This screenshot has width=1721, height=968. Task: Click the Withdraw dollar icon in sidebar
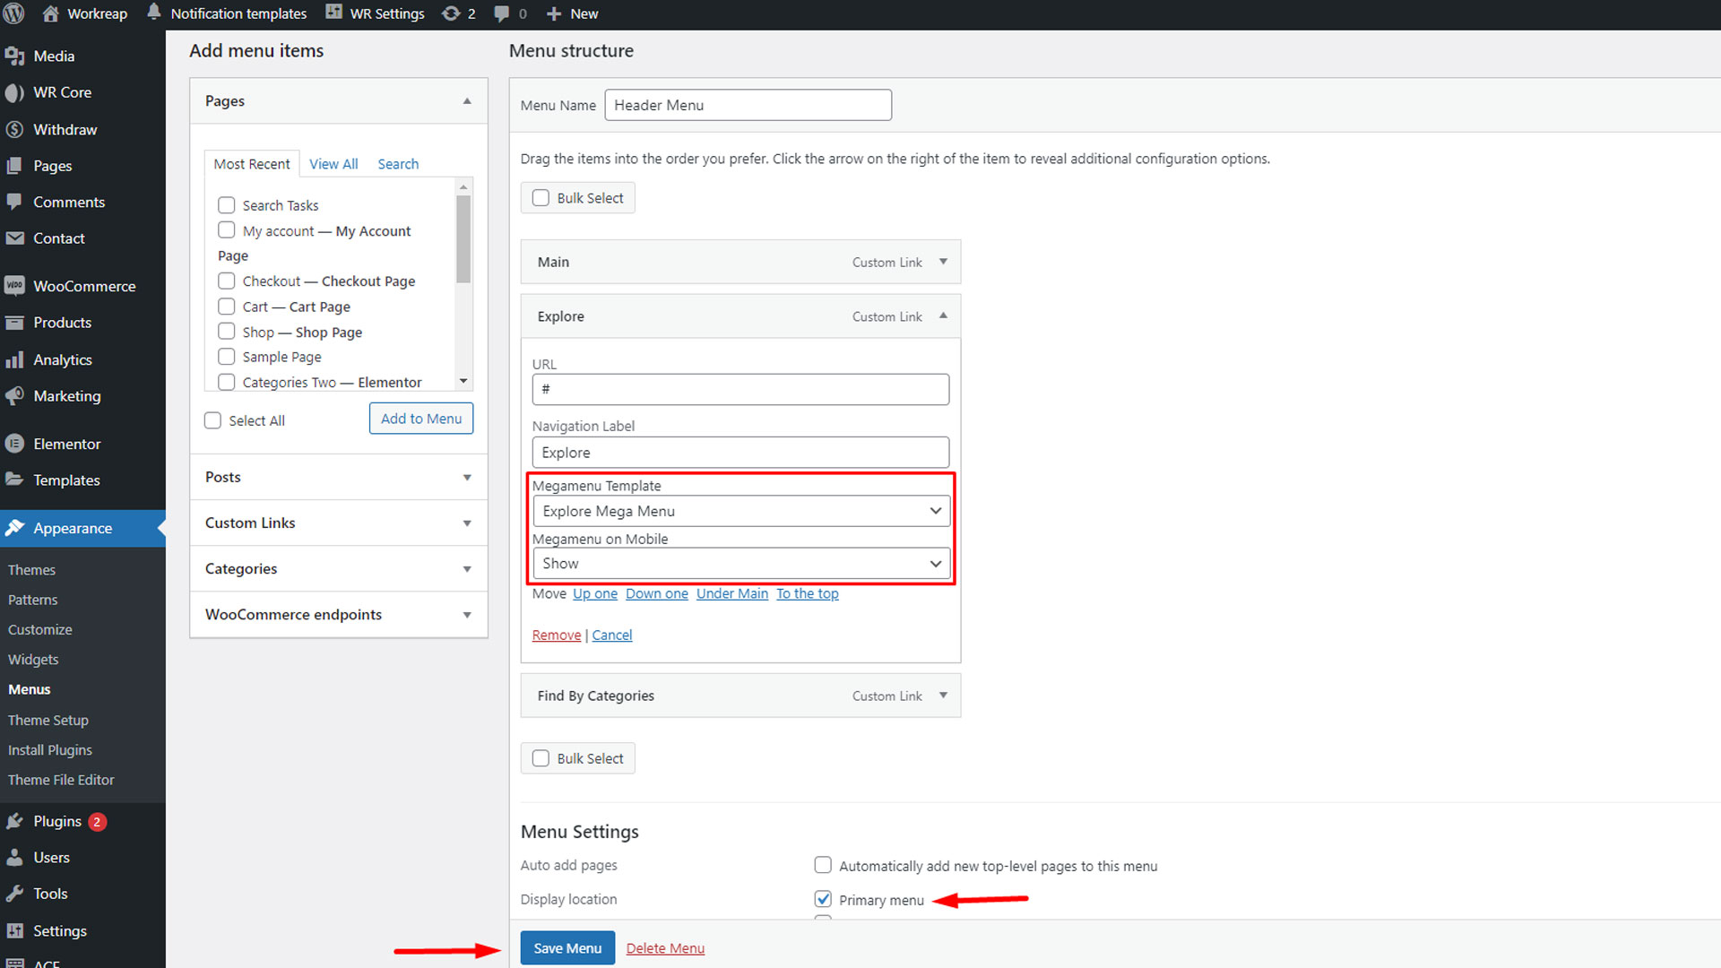coord(14,129)
